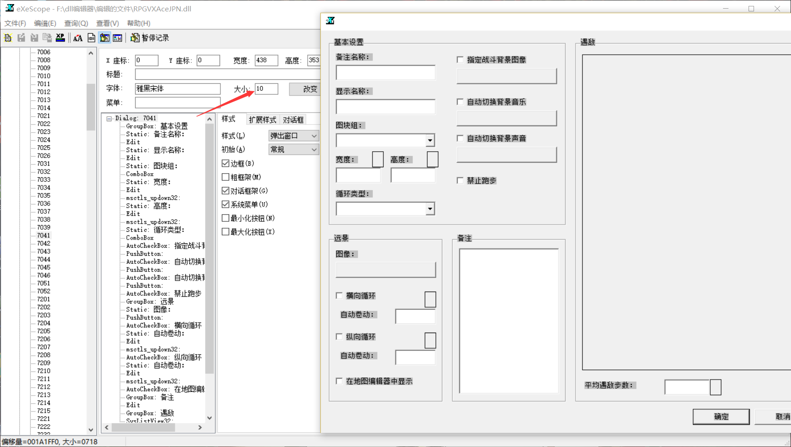Viewport: 791px width, 447px height.
Task: Click the new/open file toolbar icon
Action: tap(8, 38)
